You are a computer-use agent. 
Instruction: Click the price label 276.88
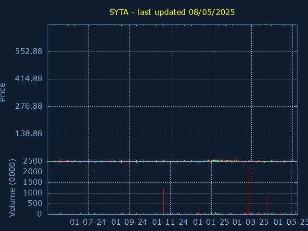pyautogui.click(x=29, y=106)
